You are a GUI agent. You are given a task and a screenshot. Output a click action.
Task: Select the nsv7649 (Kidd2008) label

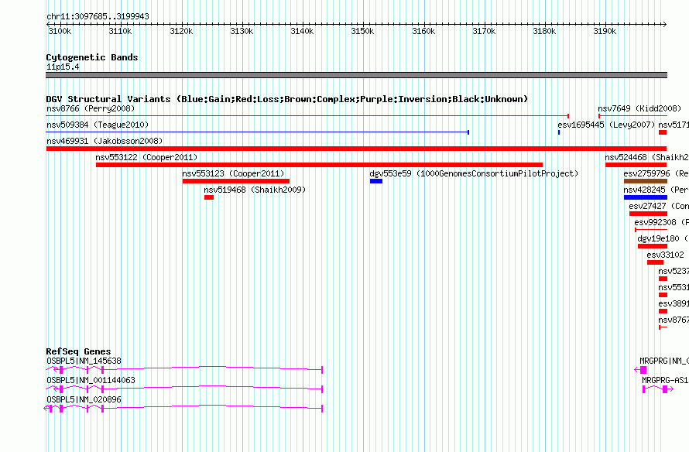point(639,108)
